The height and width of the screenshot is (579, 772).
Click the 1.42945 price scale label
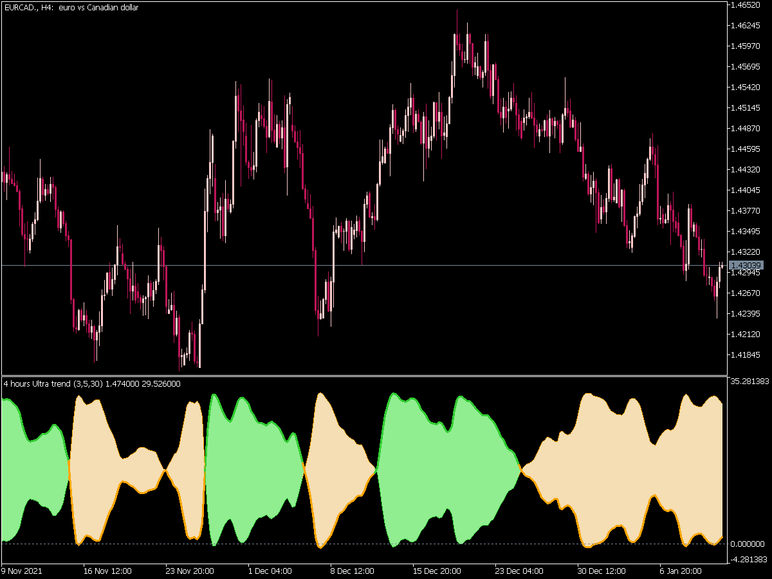coord(746,272)
